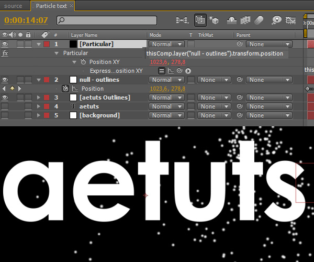Select the Particle text tab
The image size is (314, 262).
pyautogui.click(x=51, y=6)
